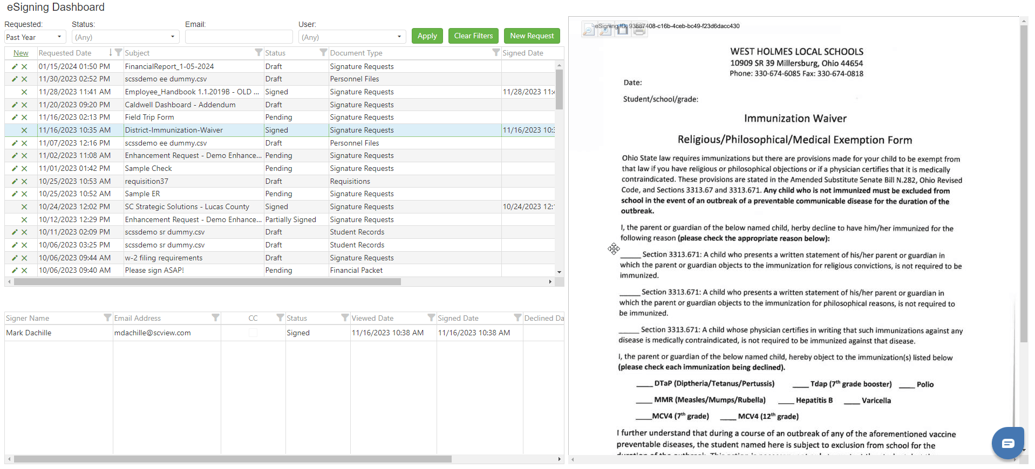Delete the Sample Check request
The image size is (1035, 469).
click(x=24, y=168)
